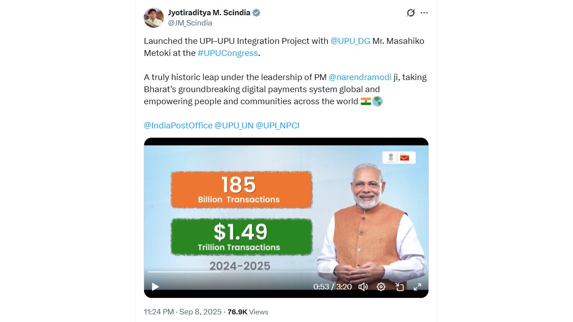Open the @narendramodi mention

click(360, 77)
